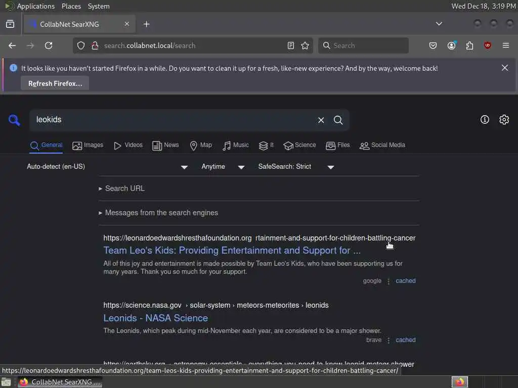This screenshot has height=388, width=518.
Task: Switch to Science category
Action: tap(299, 145)
